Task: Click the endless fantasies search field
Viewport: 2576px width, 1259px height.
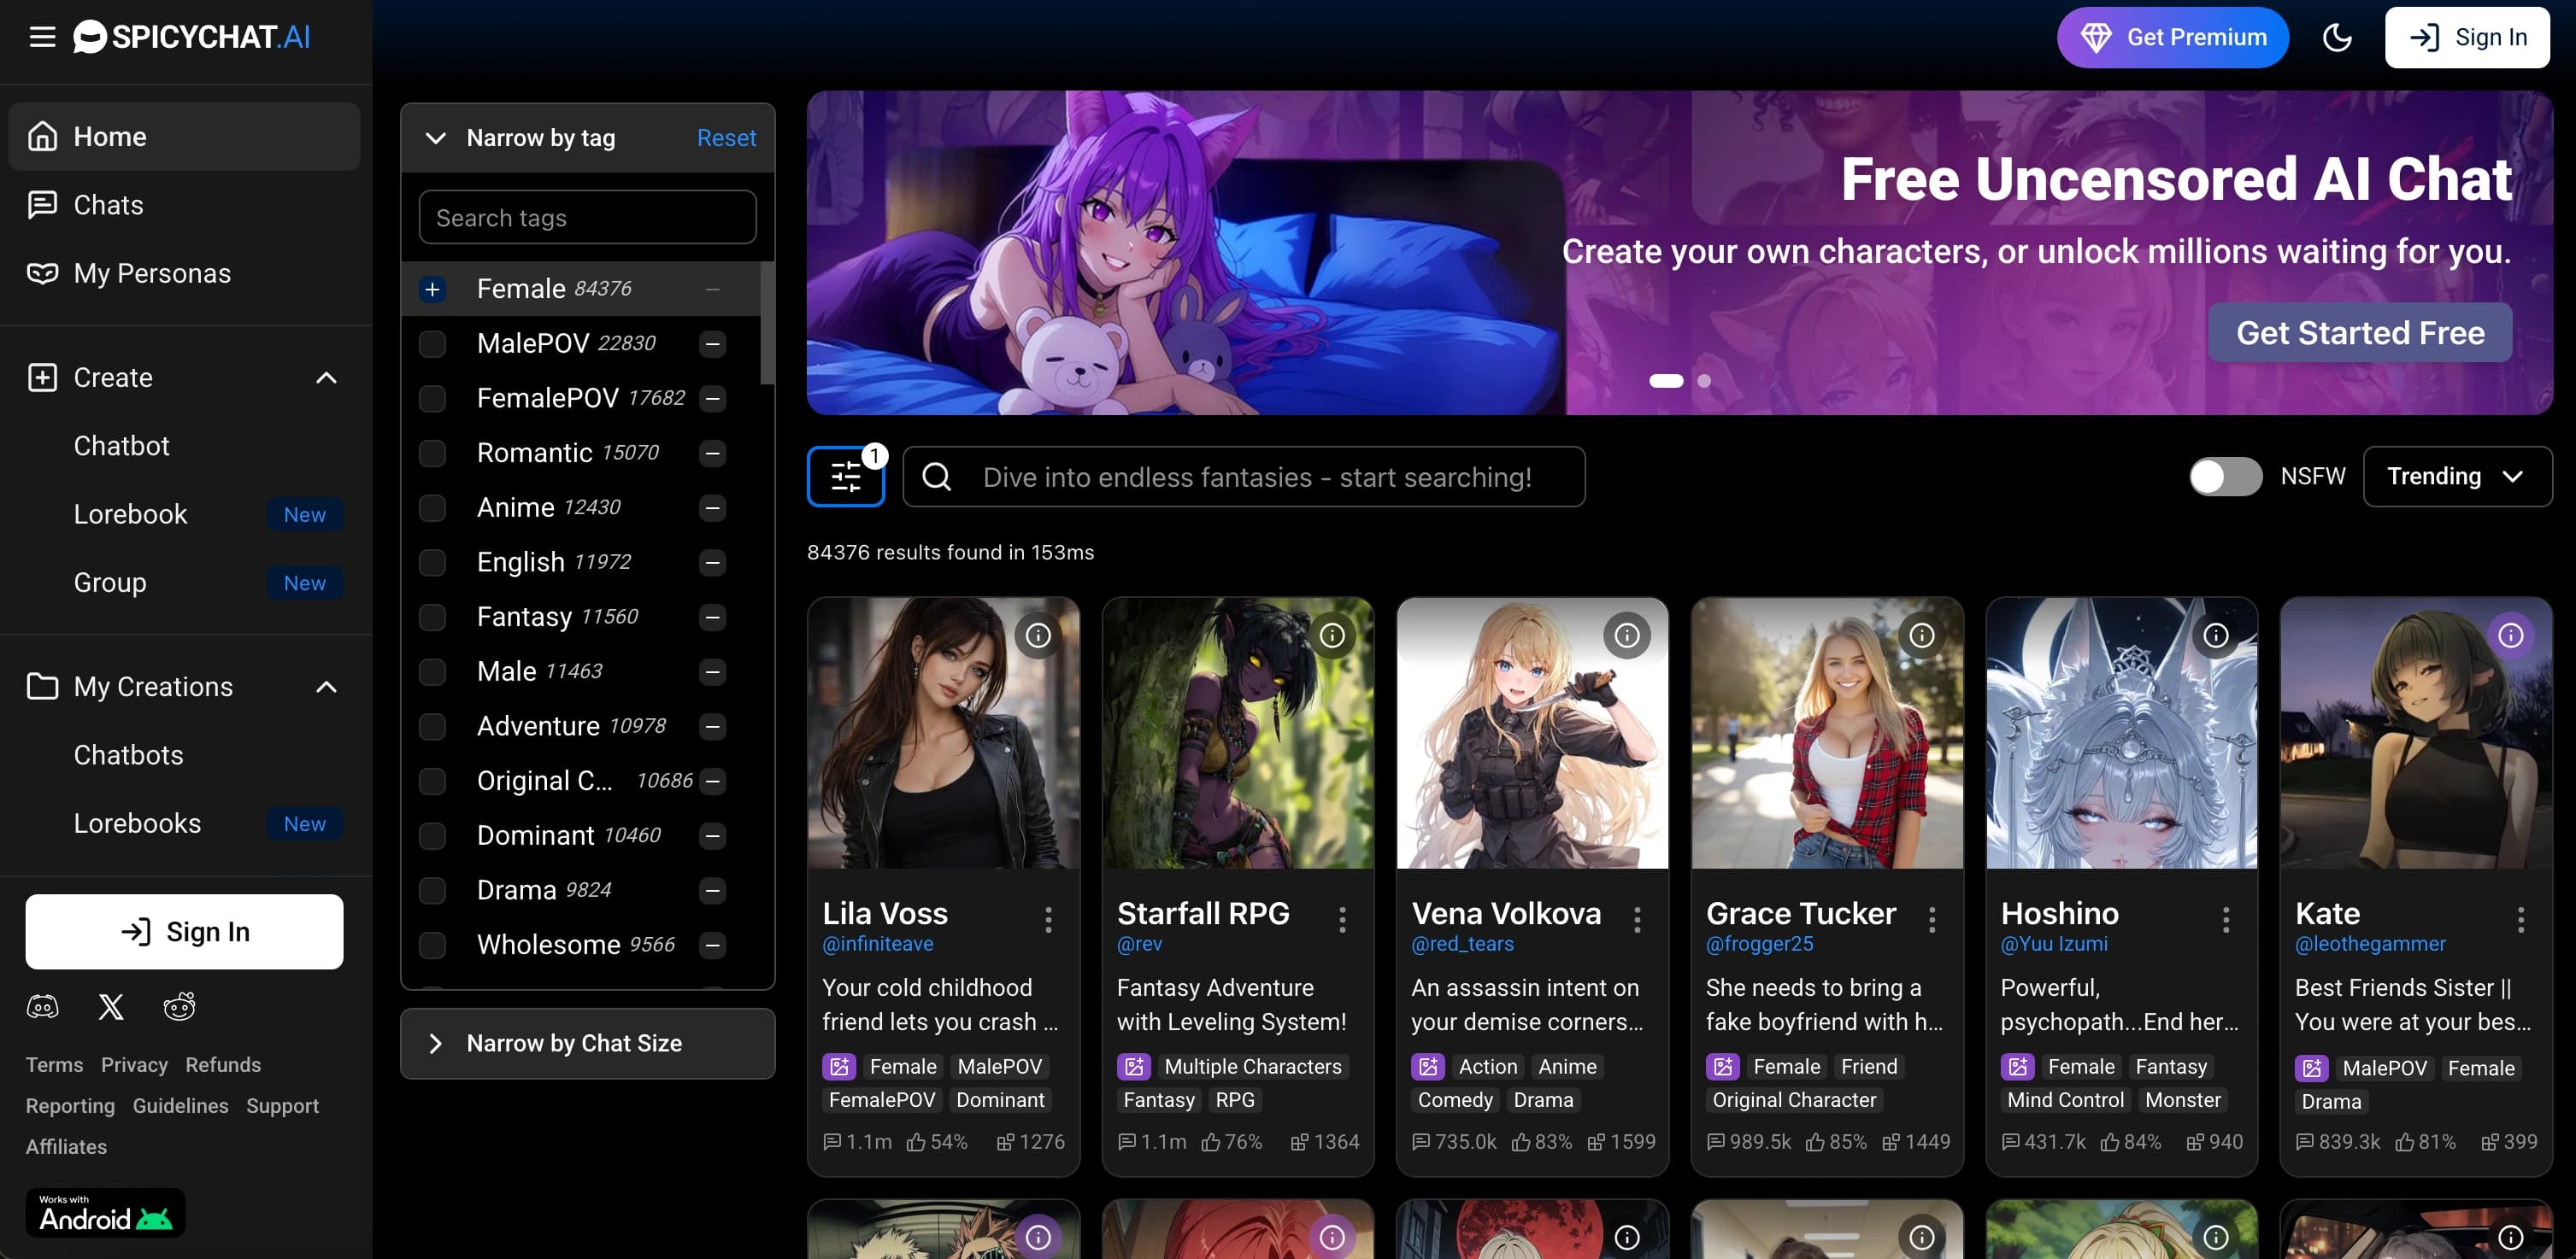Action: (1244, 477)
